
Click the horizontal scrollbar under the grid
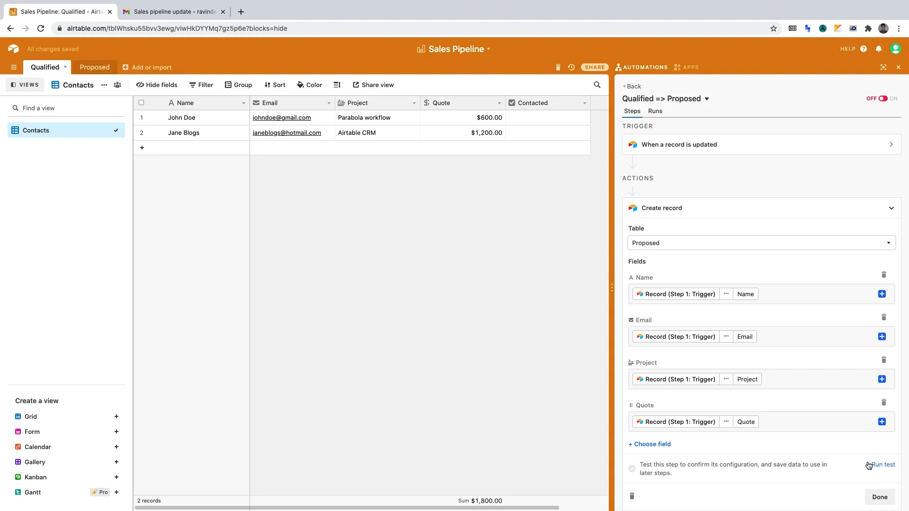[347, 508]
